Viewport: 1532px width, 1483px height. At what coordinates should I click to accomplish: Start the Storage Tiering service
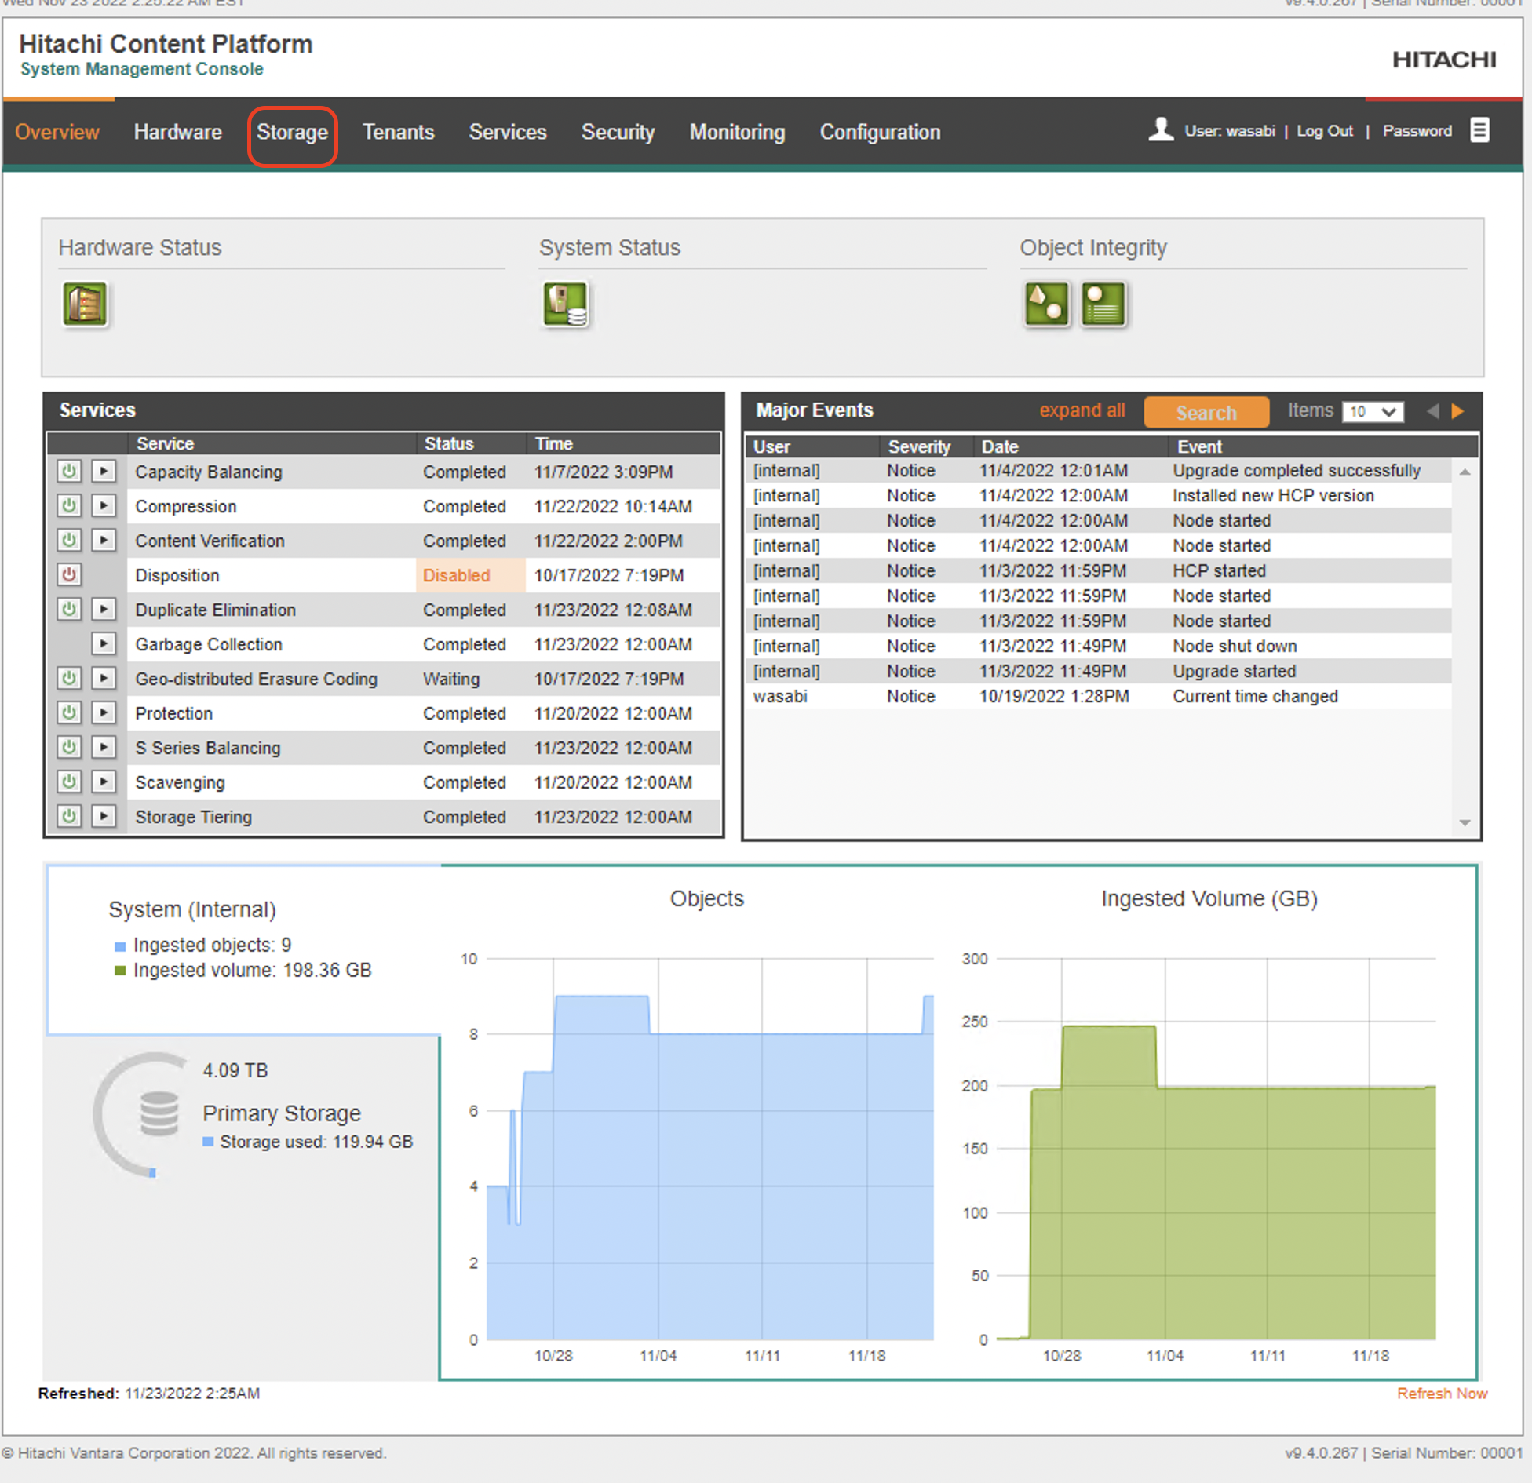click(104, 817)
